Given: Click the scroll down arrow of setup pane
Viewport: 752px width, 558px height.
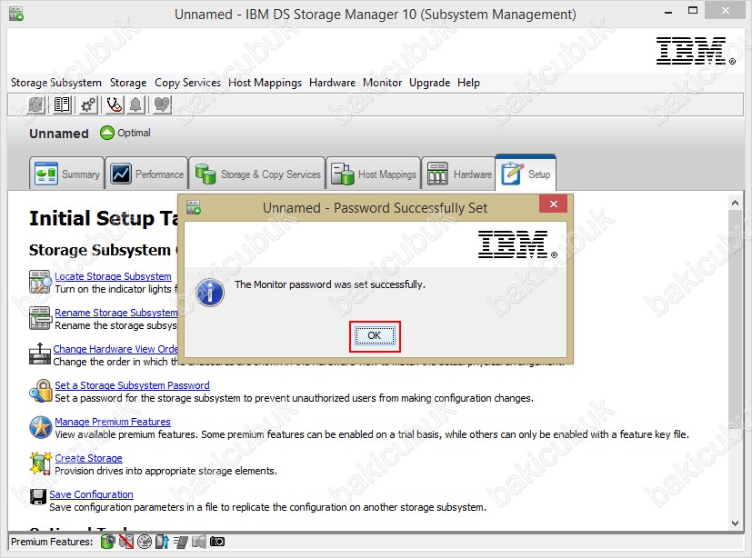Looking at the screenshot, I should [x=736, y=523].
